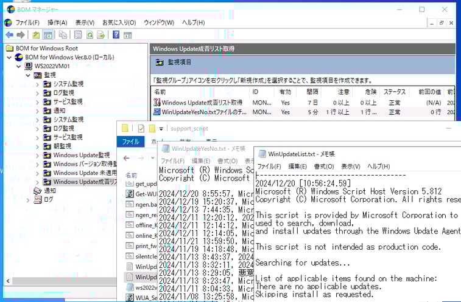The height and width of the screenshot is (302, 461).
Task: Expand the Windows Update 未適用 group
Action: coord(37,173)
